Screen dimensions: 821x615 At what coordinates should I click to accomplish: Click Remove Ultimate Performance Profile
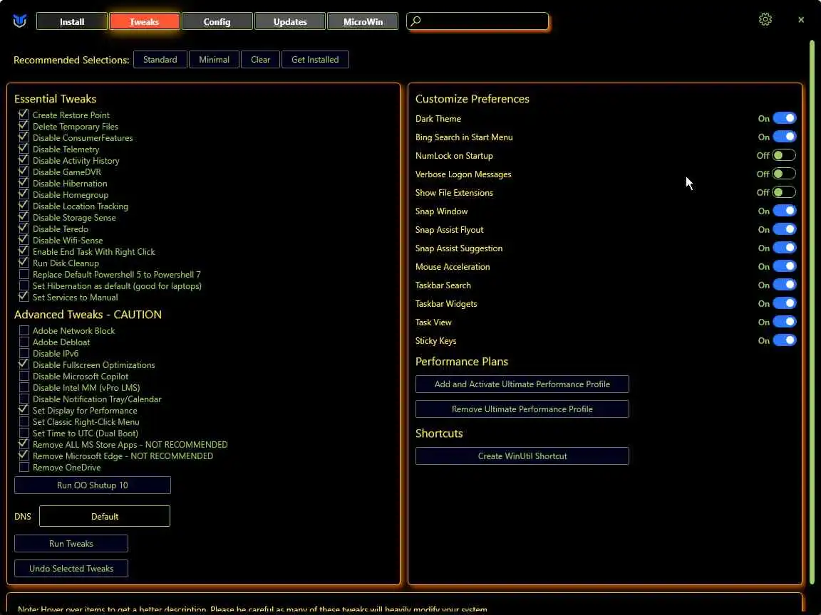pos(522,409)
